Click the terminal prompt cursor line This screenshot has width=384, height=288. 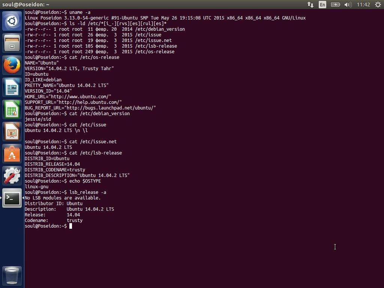click(x=48, y=226)
